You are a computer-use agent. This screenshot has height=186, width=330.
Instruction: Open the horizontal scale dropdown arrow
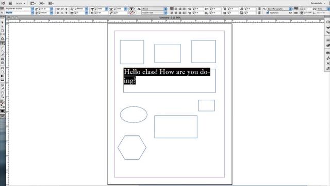click(x=126, y=9)
